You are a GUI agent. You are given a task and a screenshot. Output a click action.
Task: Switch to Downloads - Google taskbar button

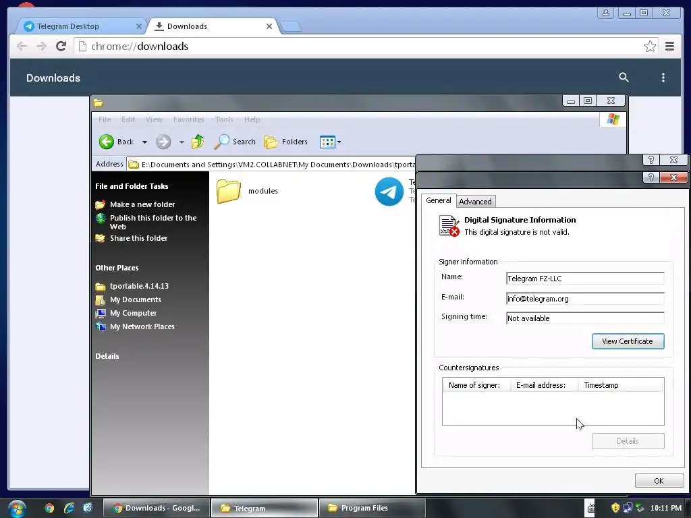(x=156, y=508)
